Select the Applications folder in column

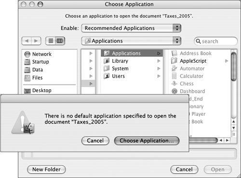[x=132, y=53]
